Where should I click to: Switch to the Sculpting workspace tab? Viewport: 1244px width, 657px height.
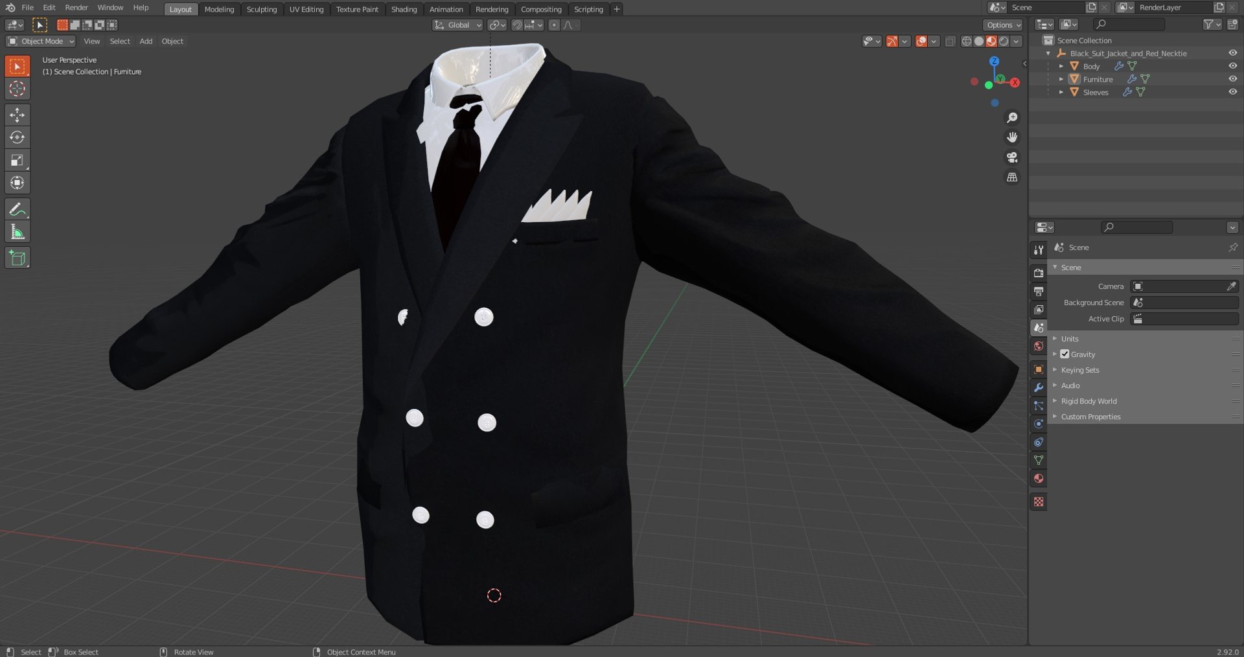(x=262, y=9)
